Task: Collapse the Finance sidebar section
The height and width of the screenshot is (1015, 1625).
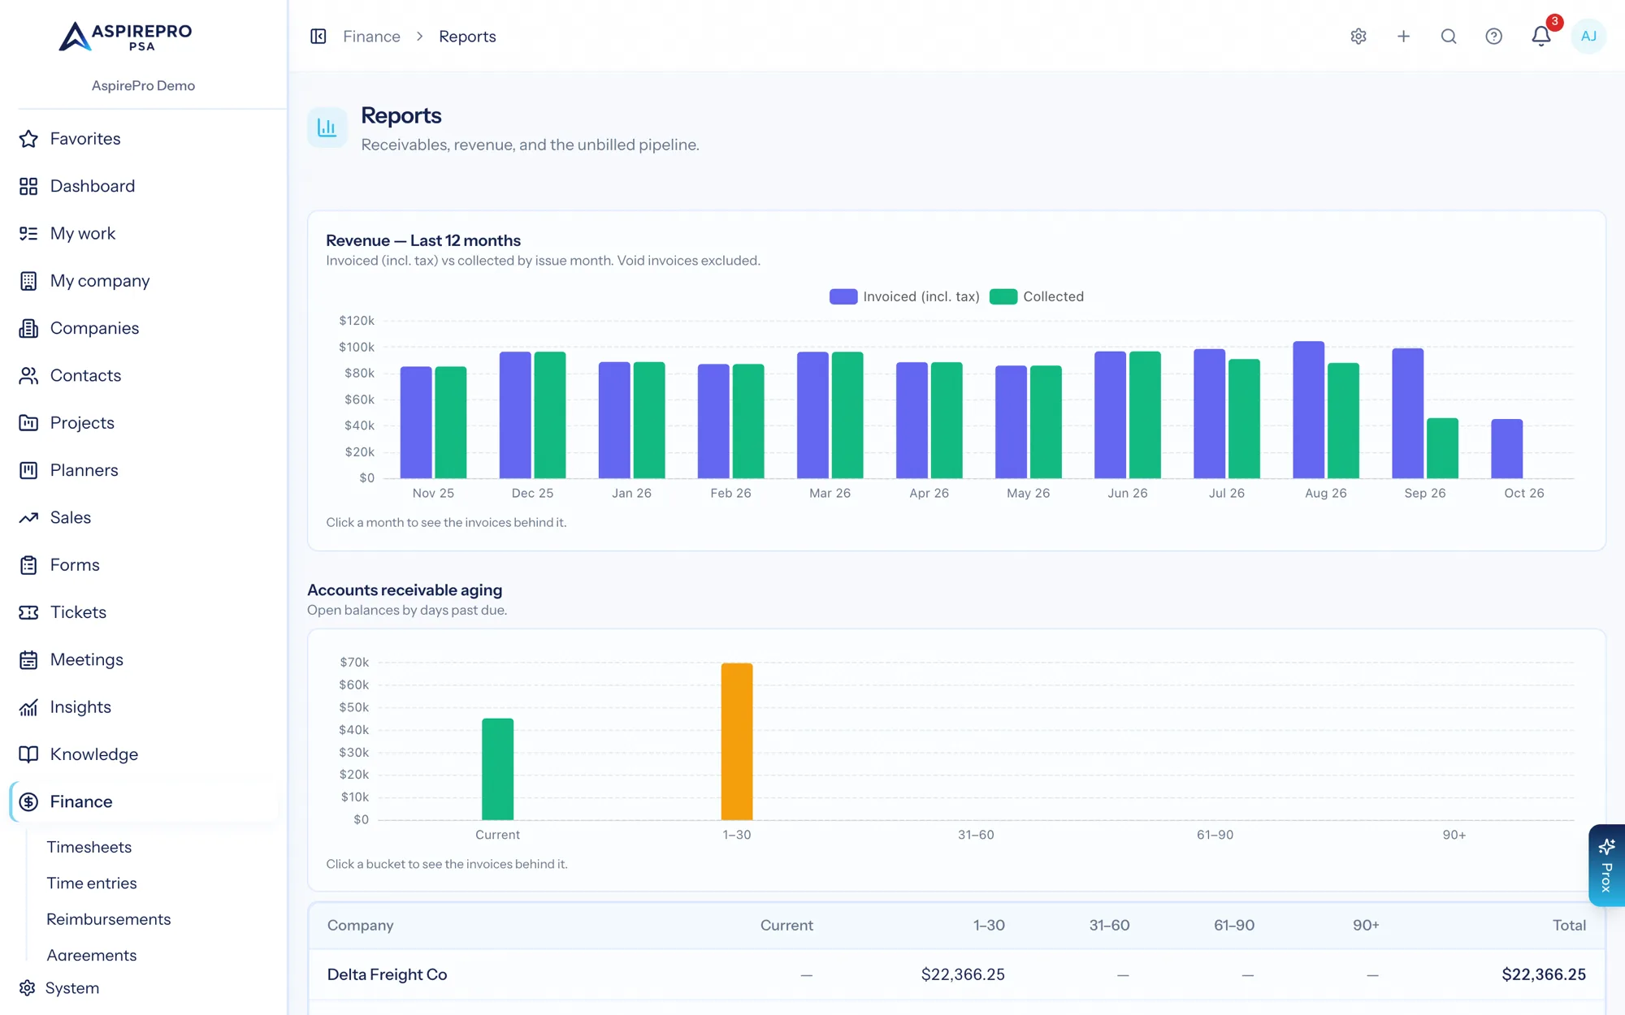Action: coord(144,801)
